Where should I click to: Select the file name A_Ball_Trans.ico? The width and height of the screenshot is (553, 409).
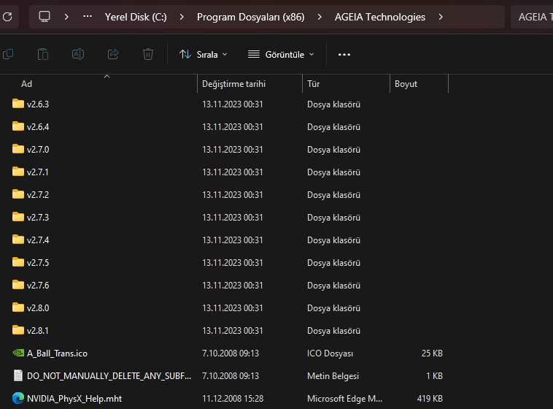57,353
